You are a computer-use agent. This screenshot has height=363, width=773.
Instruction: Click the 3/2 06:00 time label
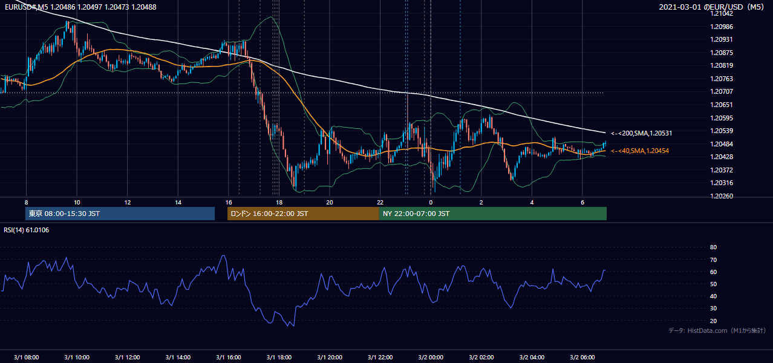[582, 358]
